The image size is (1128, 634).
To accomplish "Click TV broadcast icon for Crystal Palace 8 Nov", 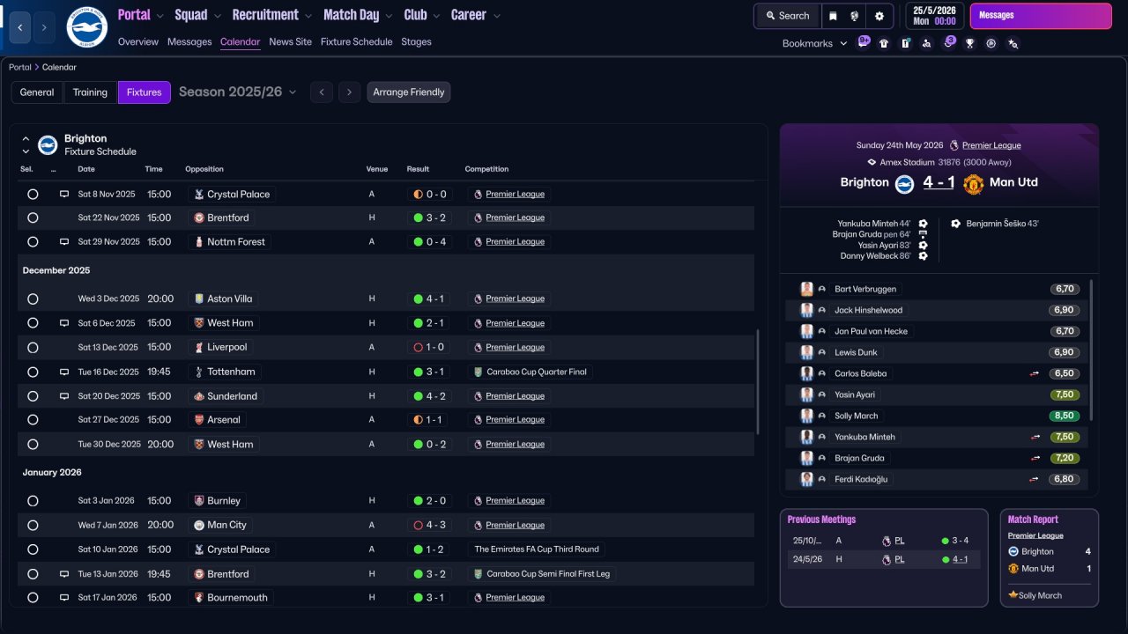I will pyautogui.click(x=64, y=194).
